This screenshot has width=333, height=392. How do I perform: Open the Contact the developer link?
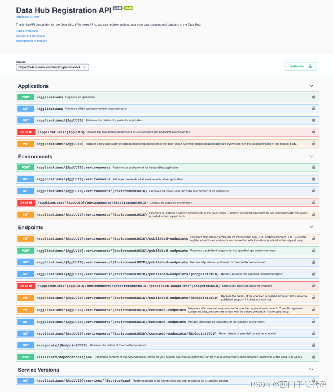click(30, 36)
